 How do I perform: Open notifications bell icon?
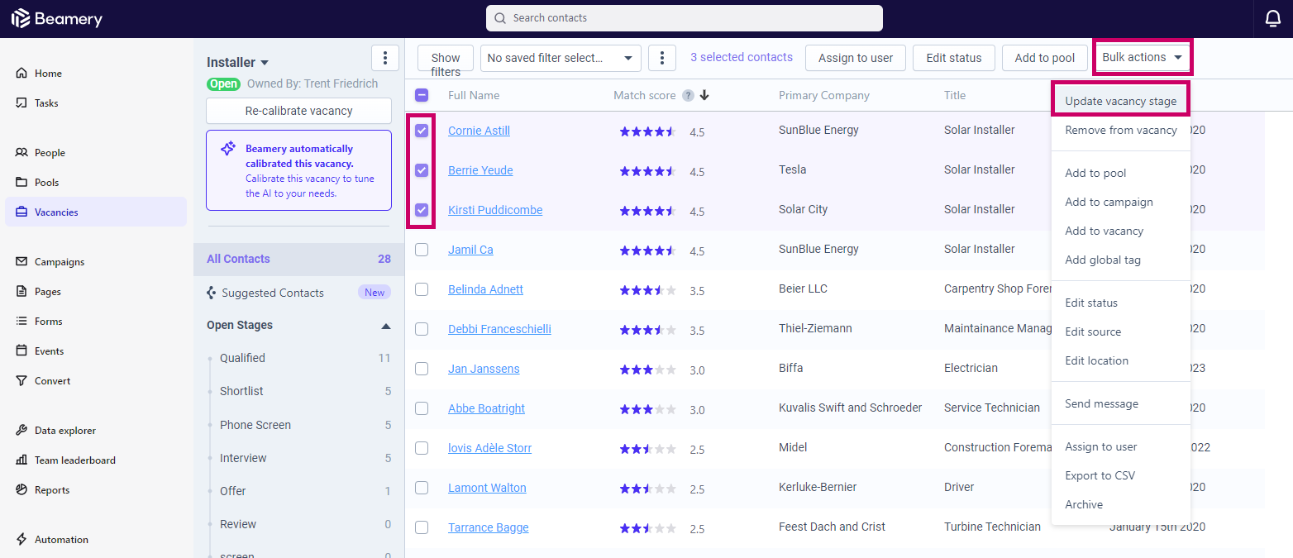(1273, 18)
